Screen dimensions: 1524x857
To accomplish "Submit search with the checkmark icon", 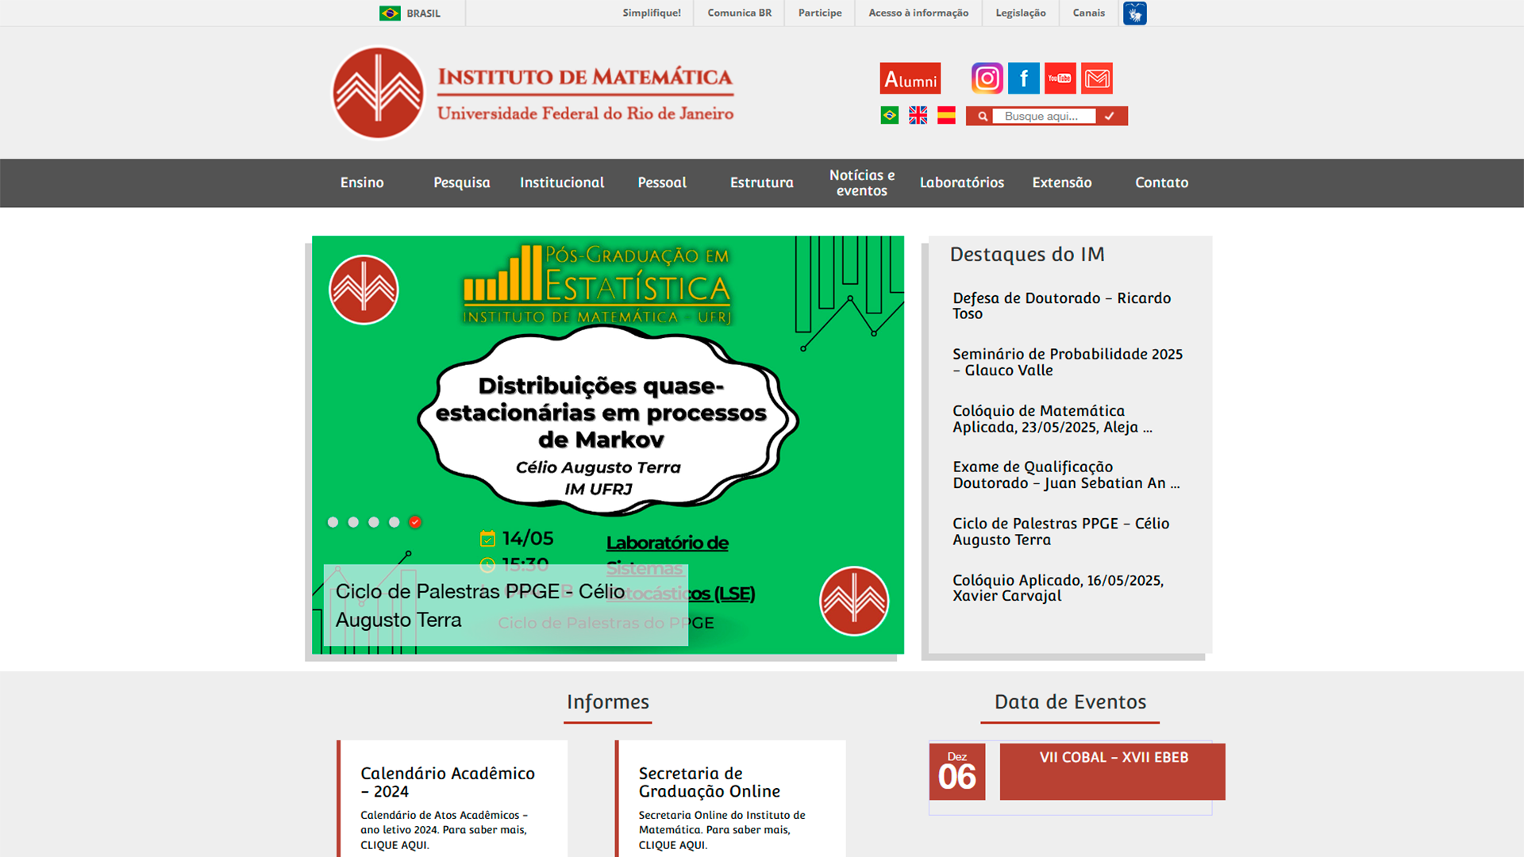I will click(1110, 116).
